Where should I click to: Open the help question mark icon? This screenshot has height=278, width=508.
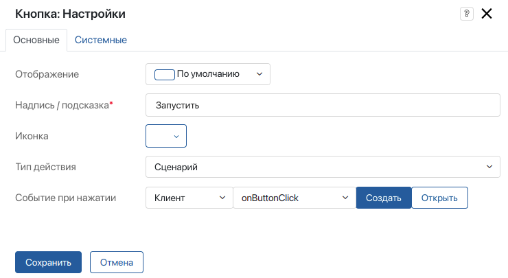tap(467, 14)
